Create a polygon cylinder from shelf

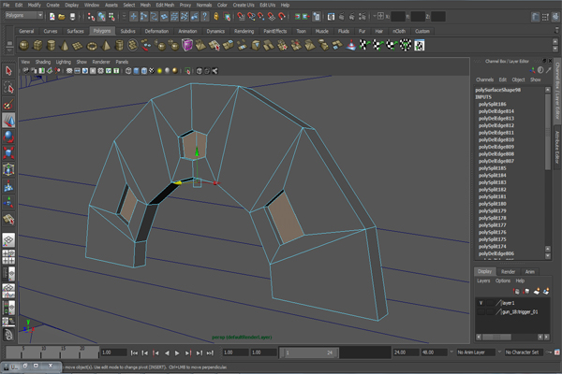pyautogui.click(x=52, y=46)
